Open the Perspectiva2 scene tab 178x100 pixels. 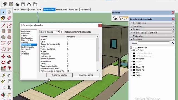point(61,9)
